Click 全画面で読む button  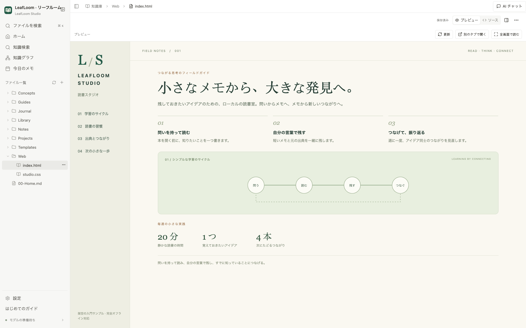click(x=506, y=34)
